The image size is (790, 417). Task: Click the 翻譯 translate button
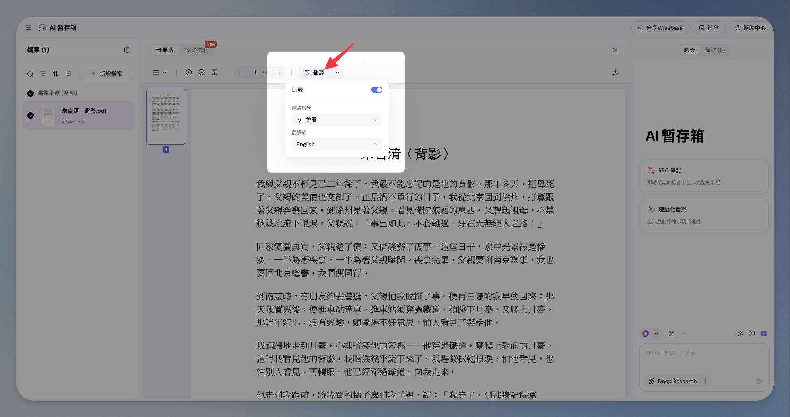314,72
